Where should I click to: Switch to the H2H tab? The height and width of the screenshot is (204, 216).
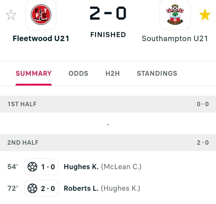point(113,73)
